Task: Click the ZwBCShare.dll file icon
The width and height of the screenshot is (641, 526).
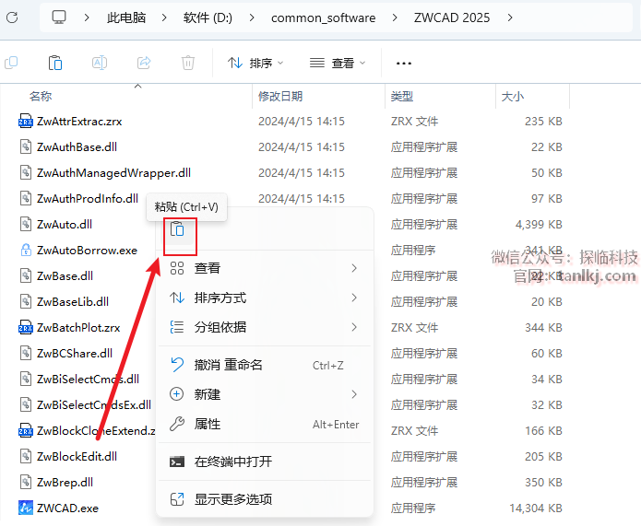Action: pos(26,353)
